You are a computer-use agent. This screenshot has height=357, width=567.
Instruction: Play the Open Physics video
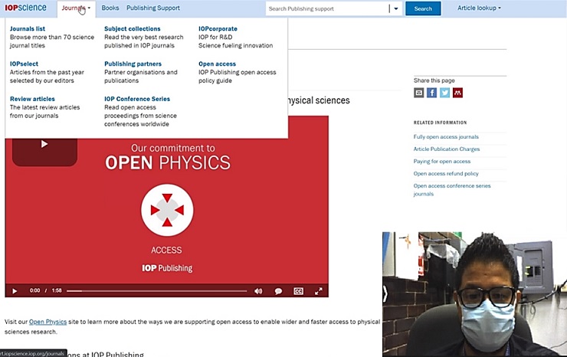[15, 291]
